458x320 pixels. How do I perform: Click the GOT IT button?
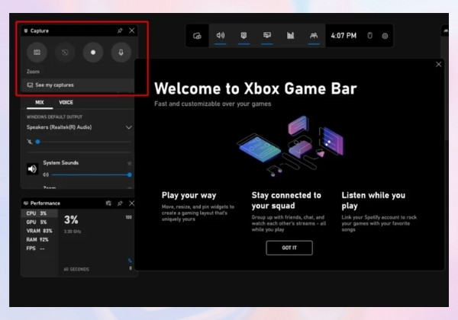[289, 248]
